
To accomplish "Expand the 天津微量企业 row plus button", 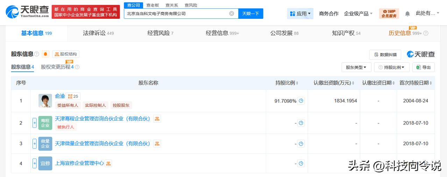I will [x=35, y=144].
